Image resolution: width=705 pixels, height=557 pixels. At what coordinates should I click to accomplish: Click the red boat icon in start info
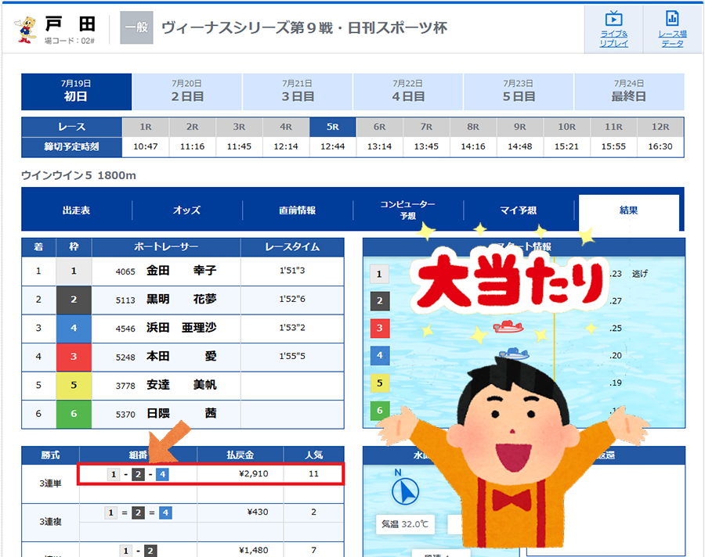point(508,326)
